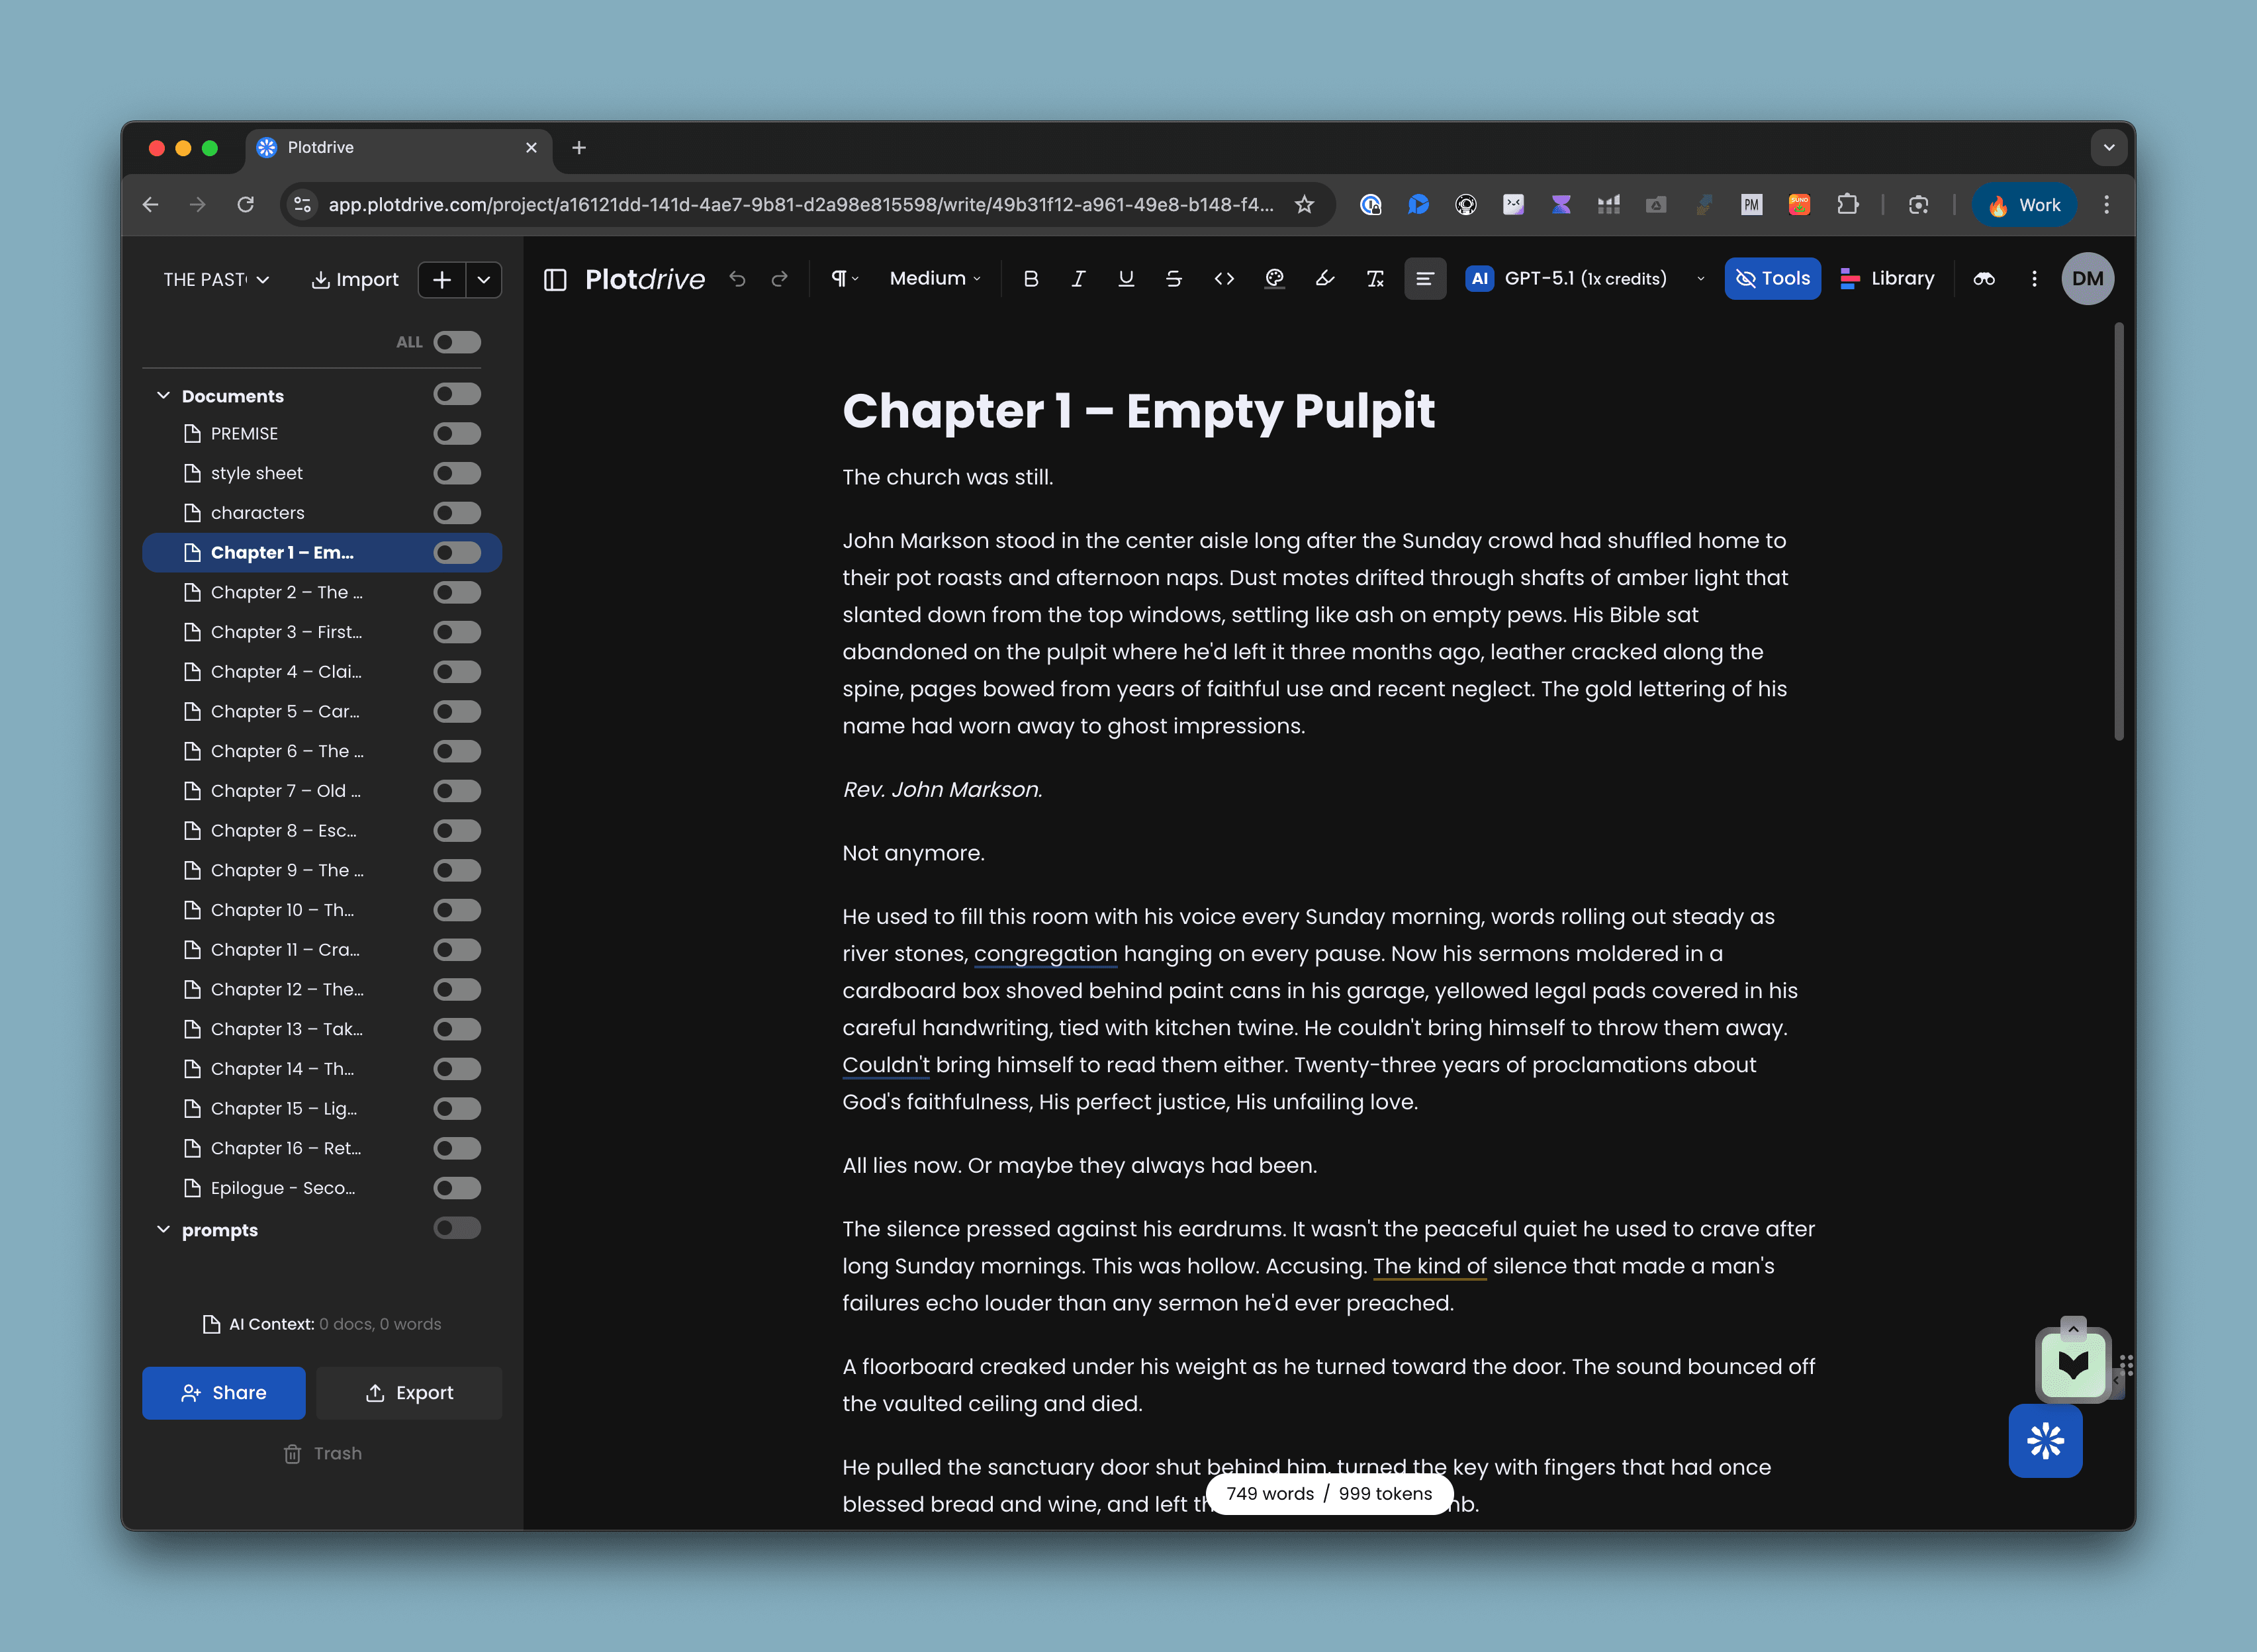The image size is (2257, 1652).
Task: Open the Trash
Action: (x=323, y=1452)
